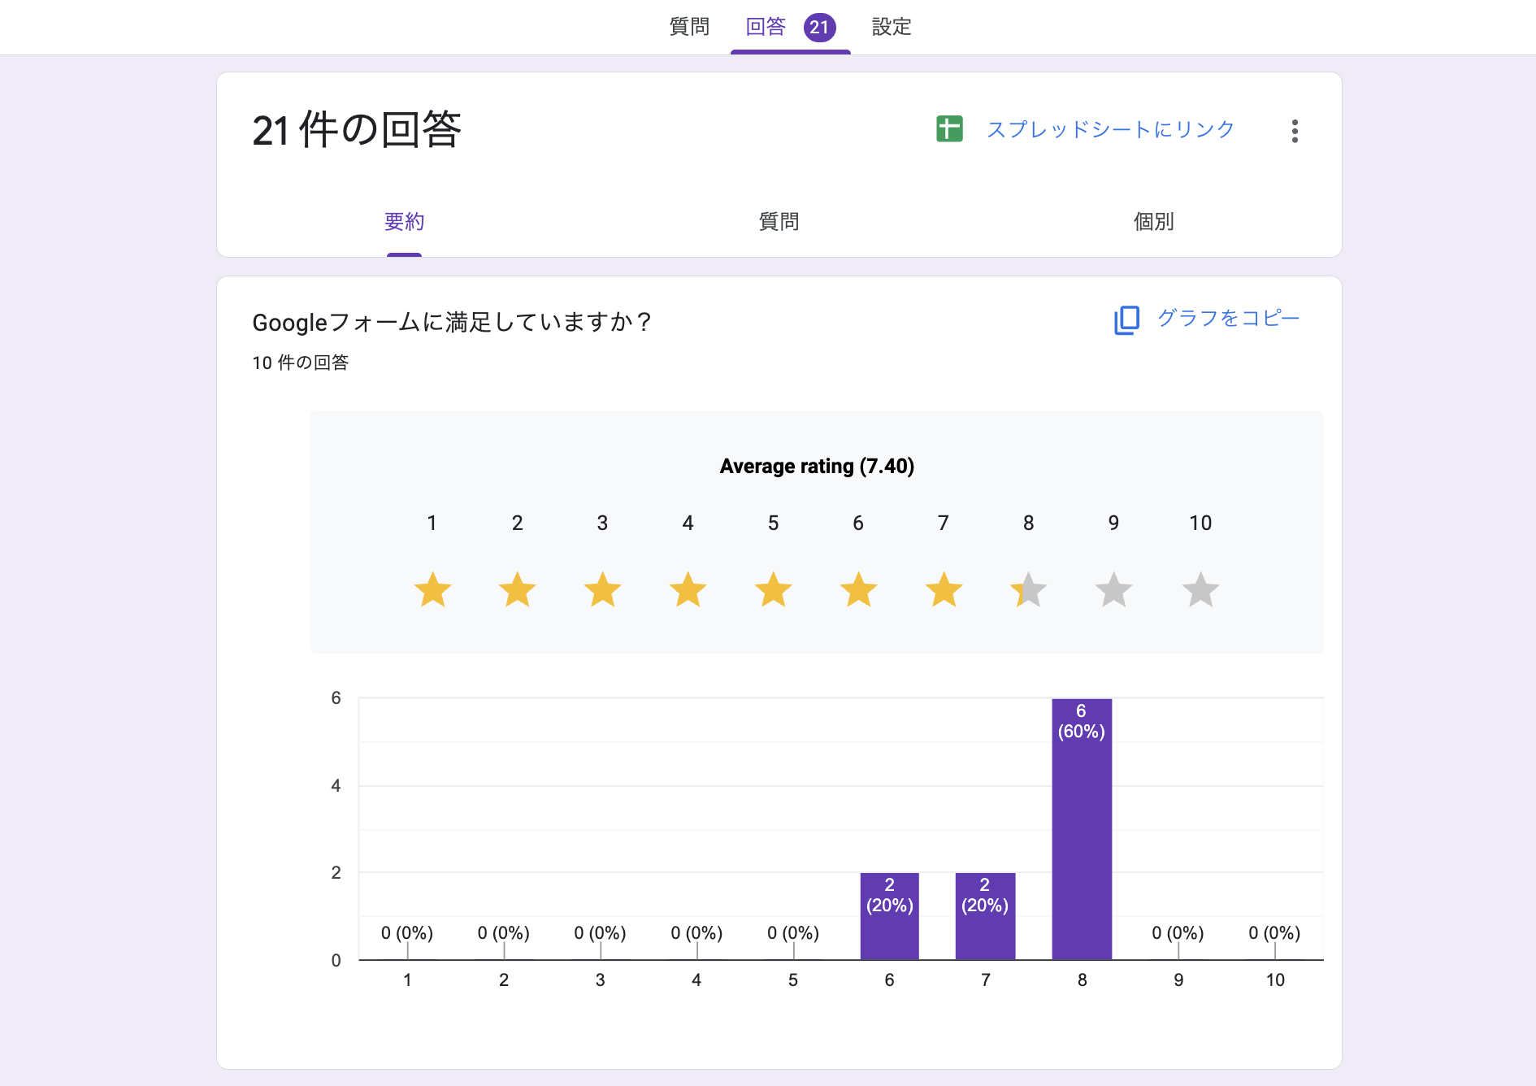This screenshot has height=1086, width=1536.
Task: Click the star under rating 1
Action: pos(432,589)
